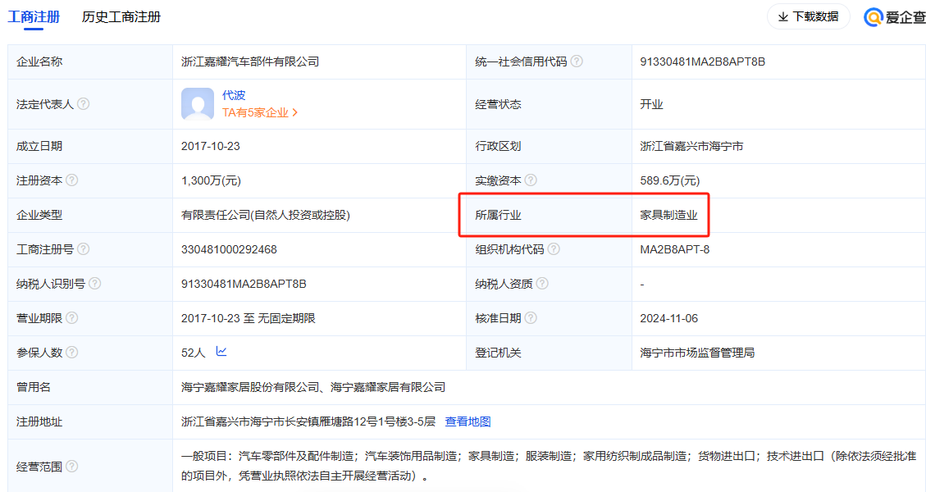The height and width of the screenshot is (492, 926).
Task: Click legal representative avatar image
Action: tap(198, 104)
